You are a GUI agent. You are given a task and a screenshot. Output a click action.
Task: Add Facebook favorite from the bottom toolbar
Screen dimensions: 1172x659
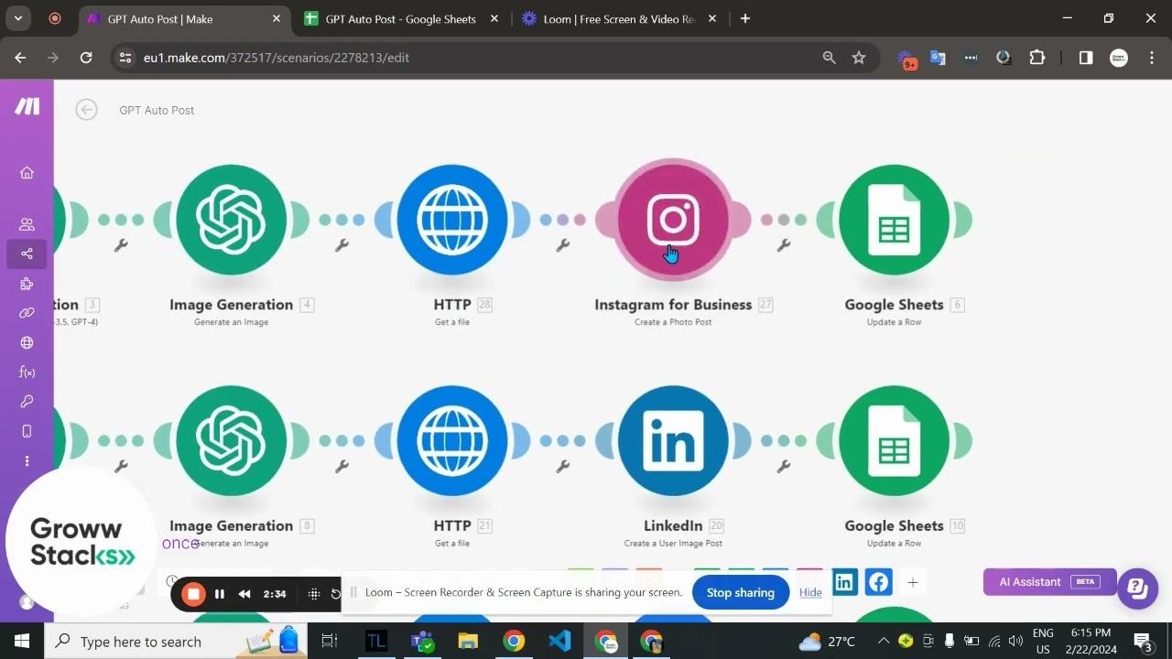[x=878, y=582]
